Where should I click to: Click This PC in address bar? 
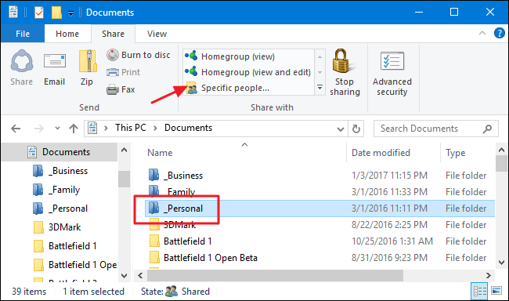click(x=131, y=128)
